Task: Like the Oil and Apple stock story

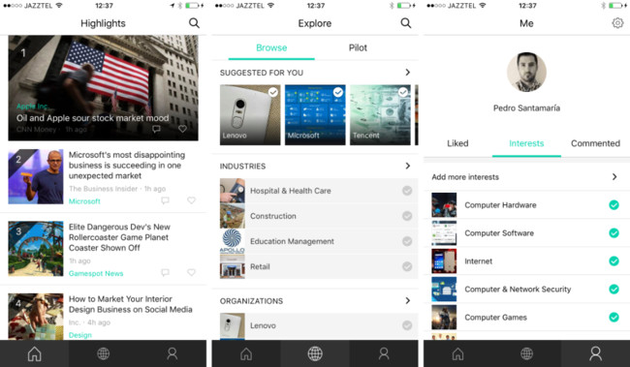Action: [x=182, y=129]
